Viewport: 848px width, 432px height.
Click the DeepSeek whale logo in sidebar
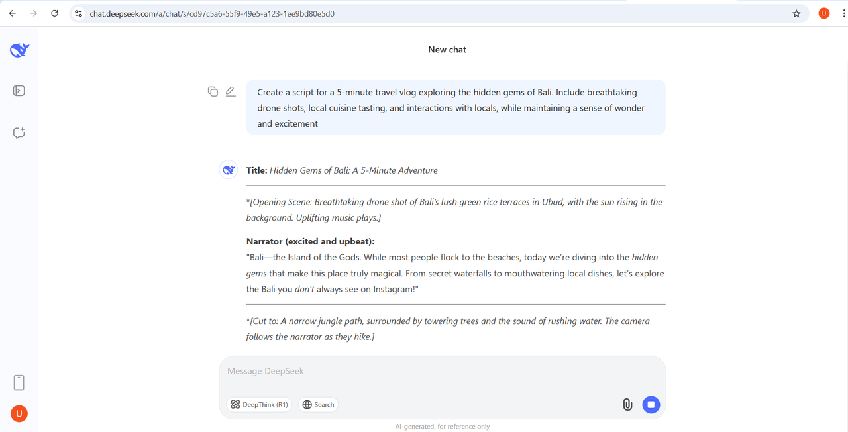19,50
